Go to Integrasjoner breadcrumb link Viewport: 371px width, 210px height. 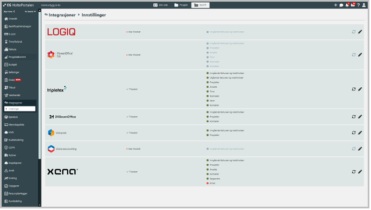(x=62, y=15)
